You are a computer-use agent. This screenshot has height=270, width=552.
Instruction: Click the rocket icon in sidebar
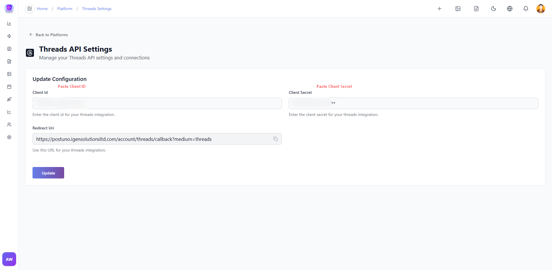tap(9, 99)
